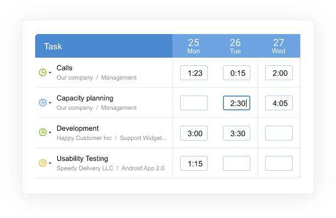This screenshot has width=336, height=218.
Task: Open the dropdown arrow beside Usability Testing clock
Action: tap(50, 163)
